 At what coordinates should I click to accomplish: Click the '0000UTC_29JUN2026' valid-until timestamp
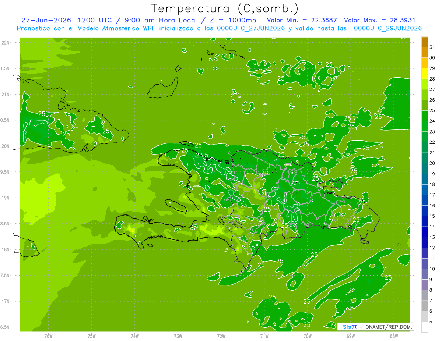click(x=388, y=28)
